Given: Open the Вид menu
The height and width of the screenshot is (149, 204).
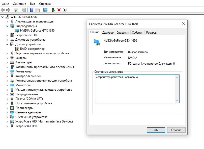Looking at the screenshot, I should click(x=33, y=4).
